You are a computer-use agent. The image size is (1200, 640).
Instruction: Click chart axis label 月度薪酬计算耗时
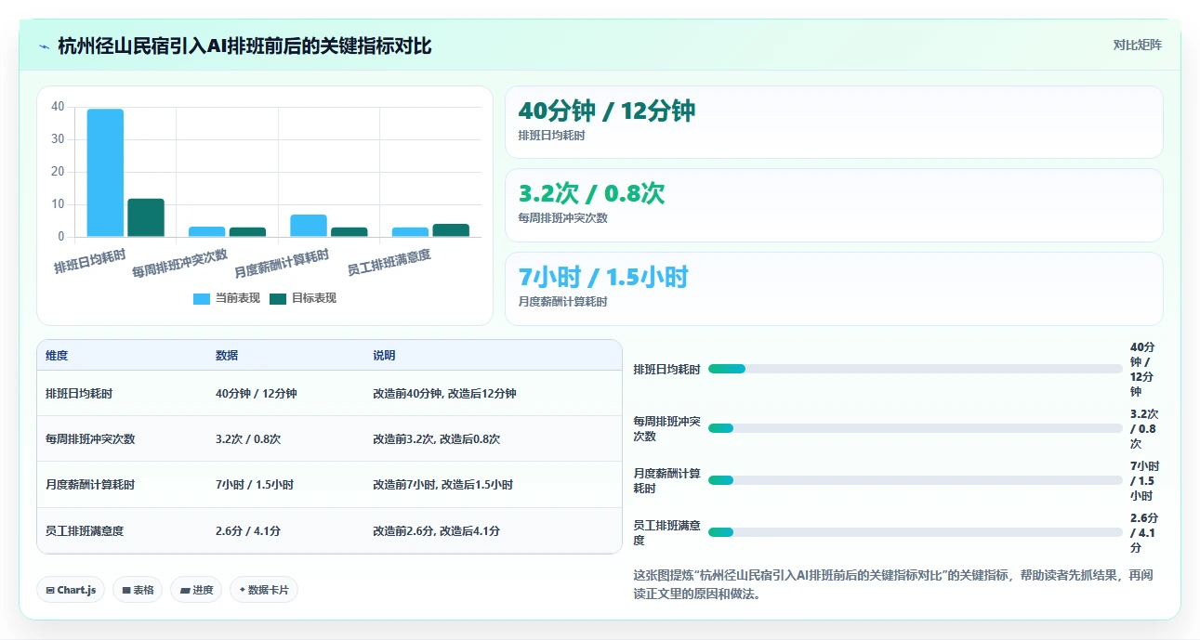(x=282, y=264)
